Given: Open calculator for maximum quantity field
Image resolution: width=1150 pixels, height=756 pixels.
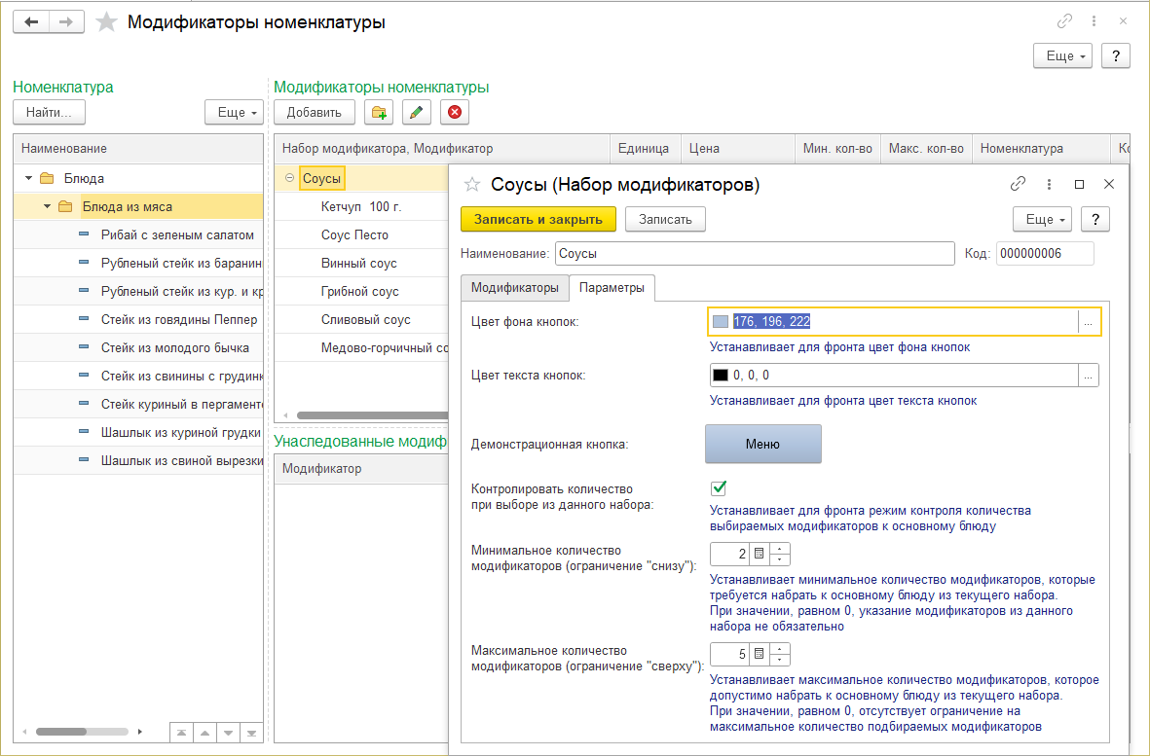Looking at the screenshot, I should coord(760,654).
